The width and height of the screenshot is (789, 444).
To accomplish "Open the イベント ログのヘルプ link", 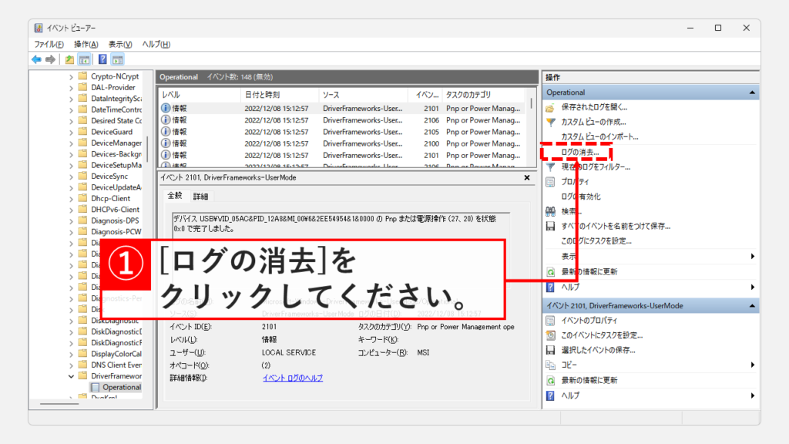I will 292,378.
